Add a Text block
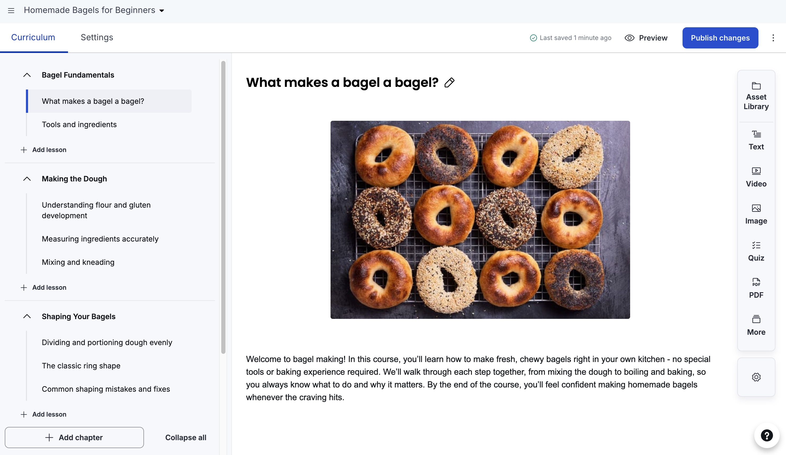This screenshot has width=786, height=455. 756,140
